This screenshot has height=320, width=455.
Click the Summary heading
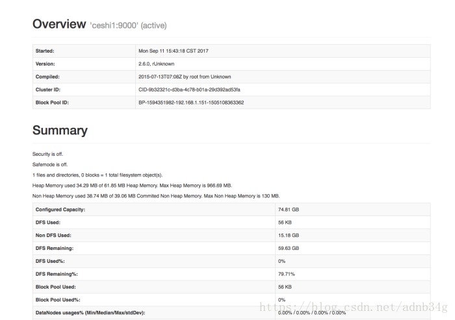[60, 130]
